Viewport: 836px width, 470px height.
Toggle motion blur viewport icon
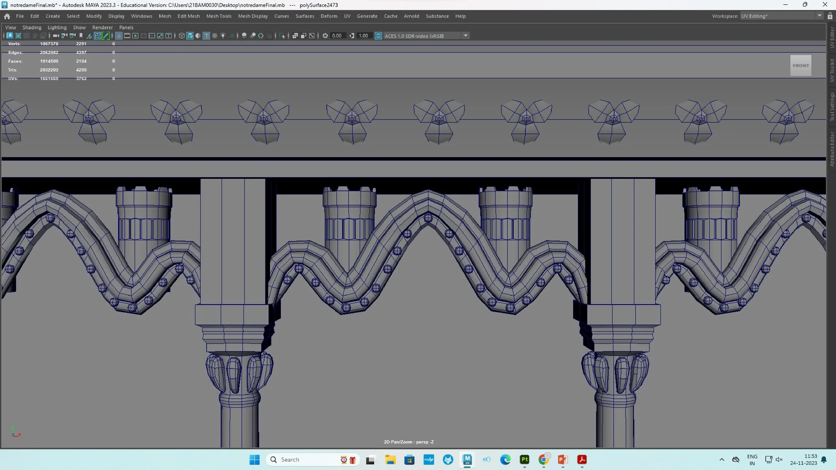point(253,36)
